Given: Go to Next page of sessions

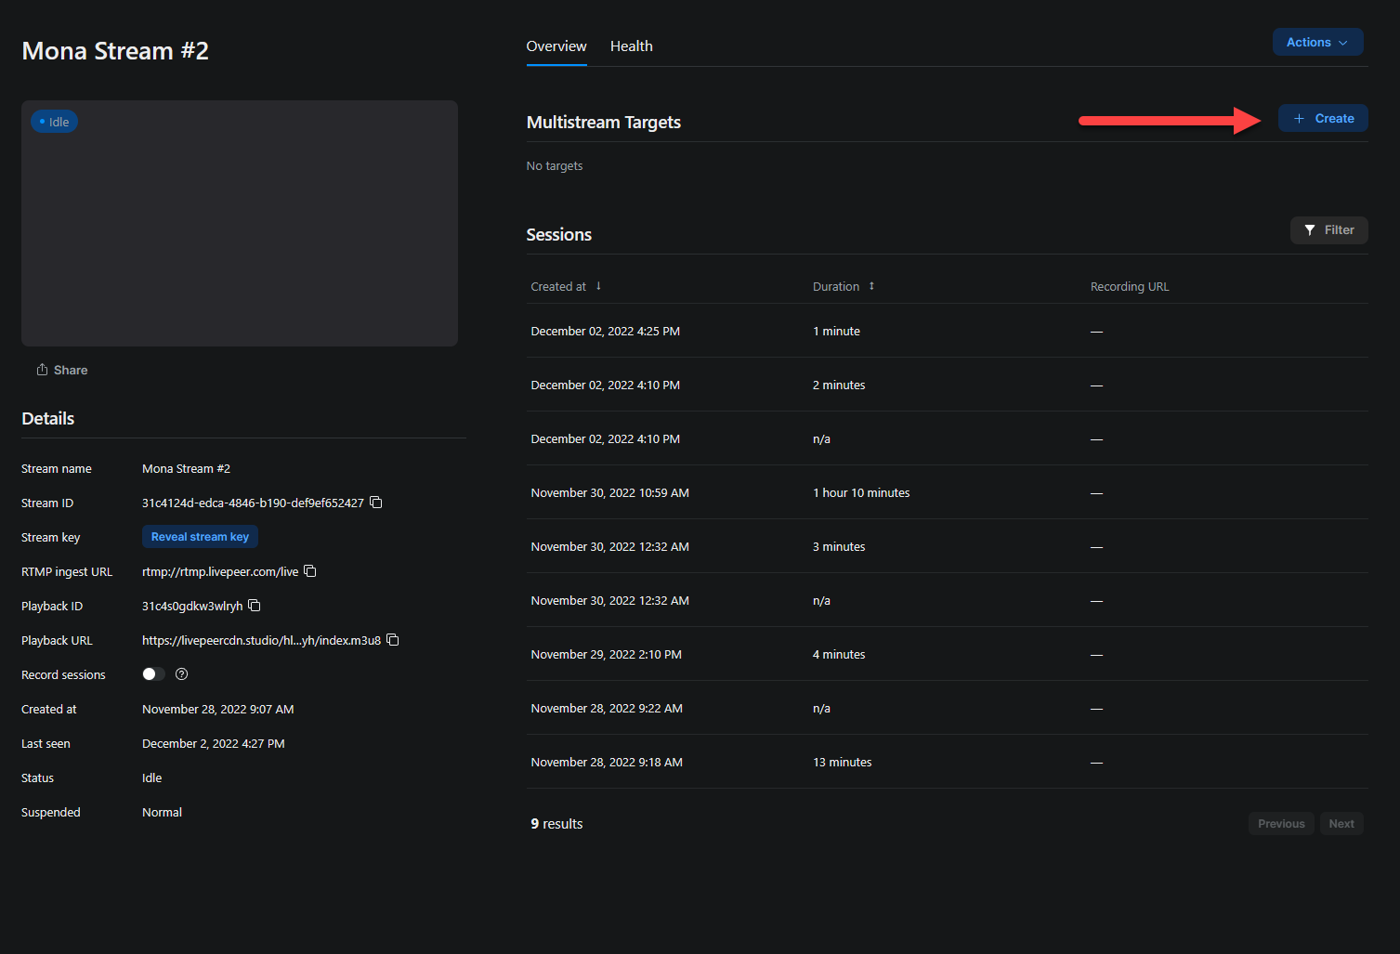Looking at the screenshot, I should pos(1341,824).
